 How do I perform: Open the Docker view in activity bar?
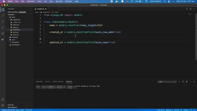(3, 39)
